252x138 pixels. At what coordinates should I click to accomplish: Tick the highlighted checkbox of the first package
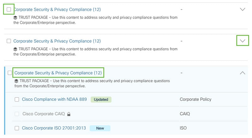[x=9, y=9]
